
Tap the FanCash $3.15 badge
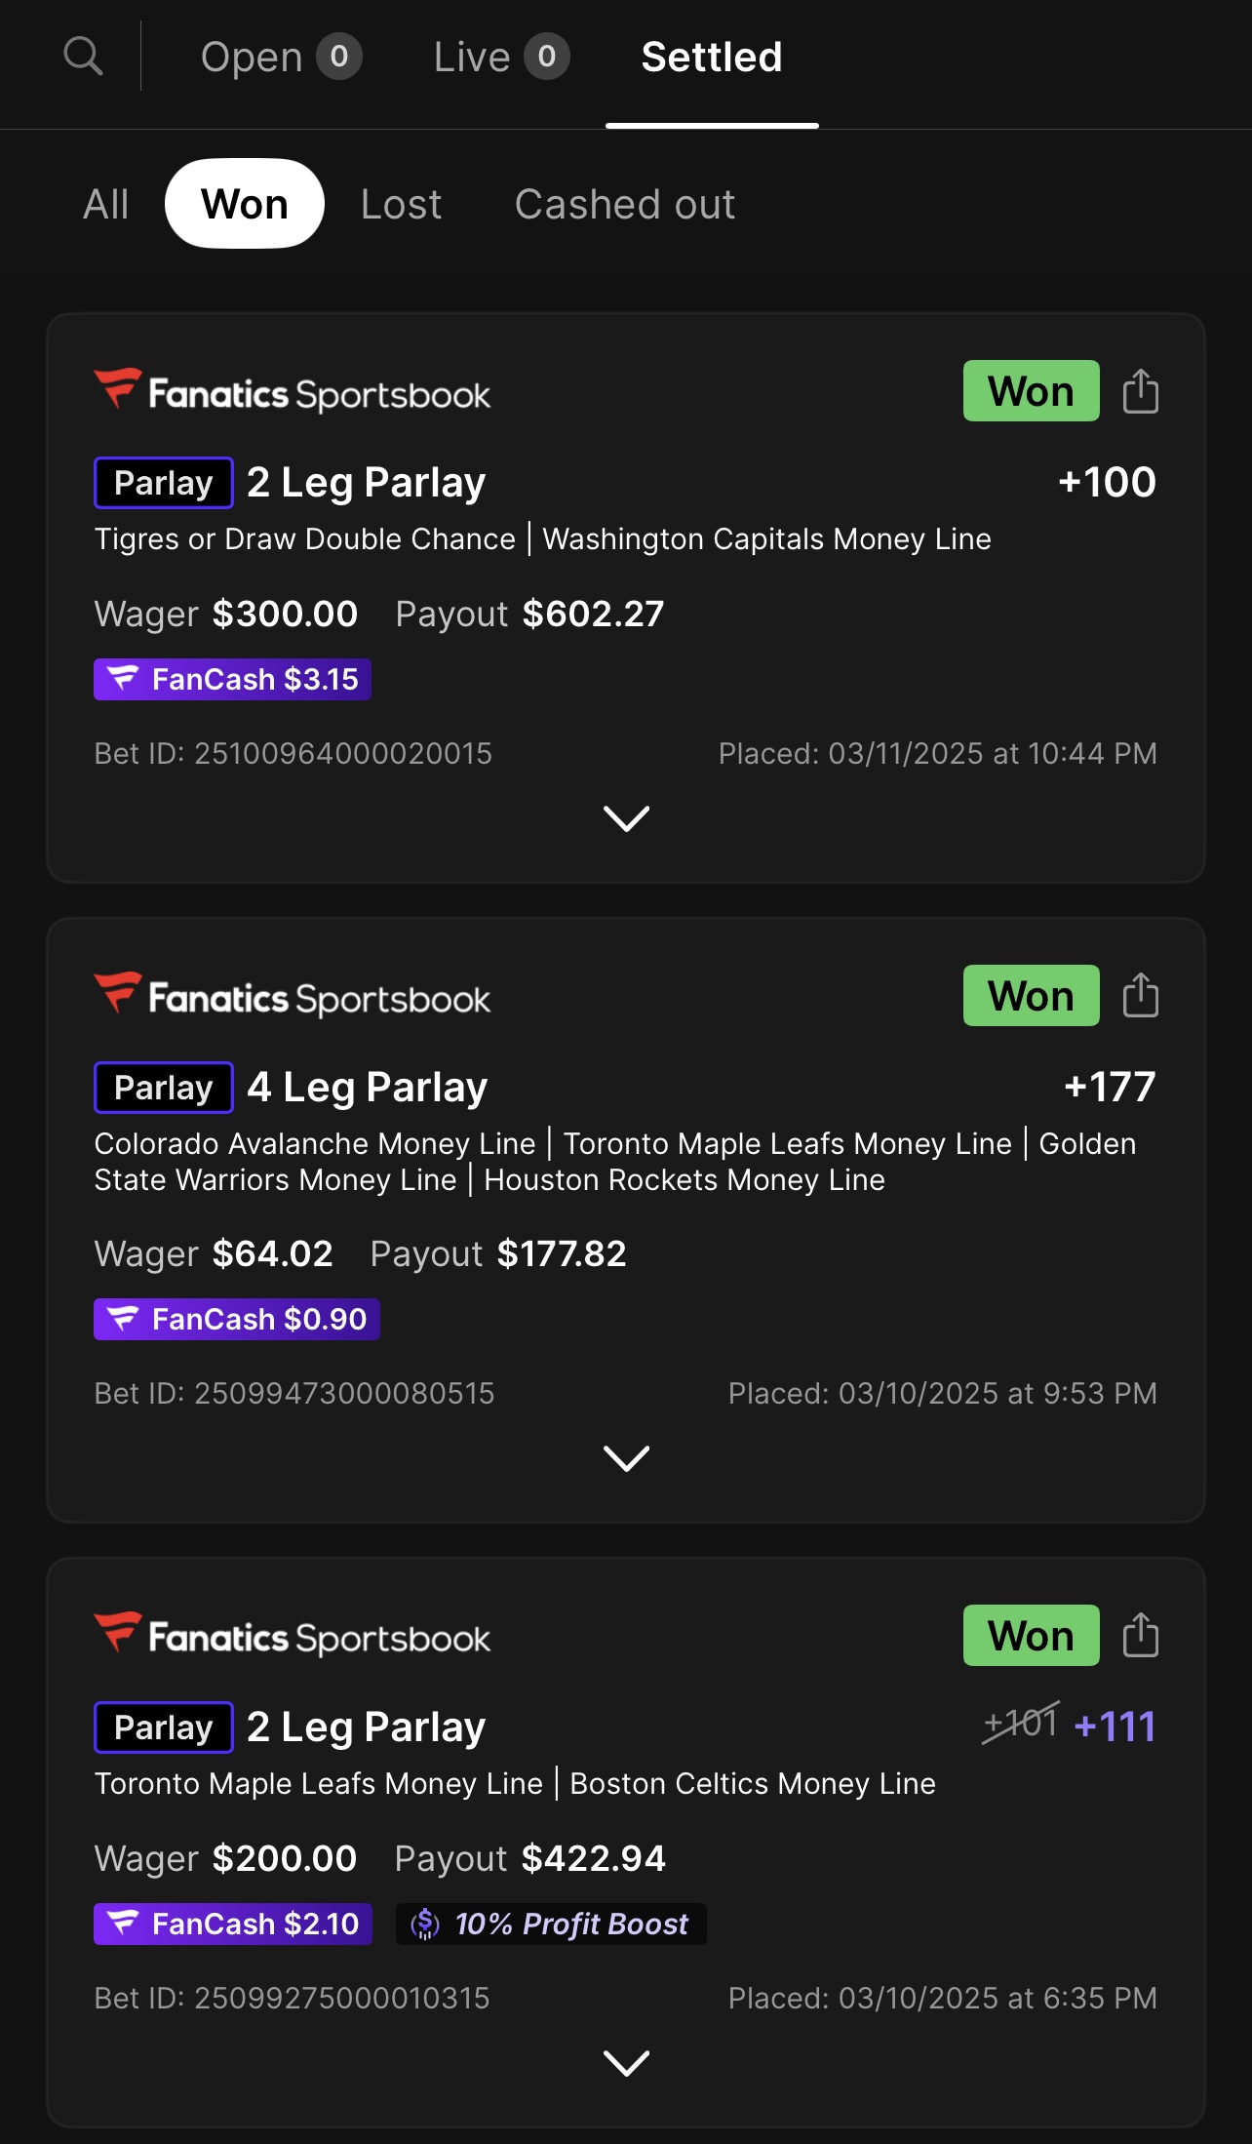[232, 679]
